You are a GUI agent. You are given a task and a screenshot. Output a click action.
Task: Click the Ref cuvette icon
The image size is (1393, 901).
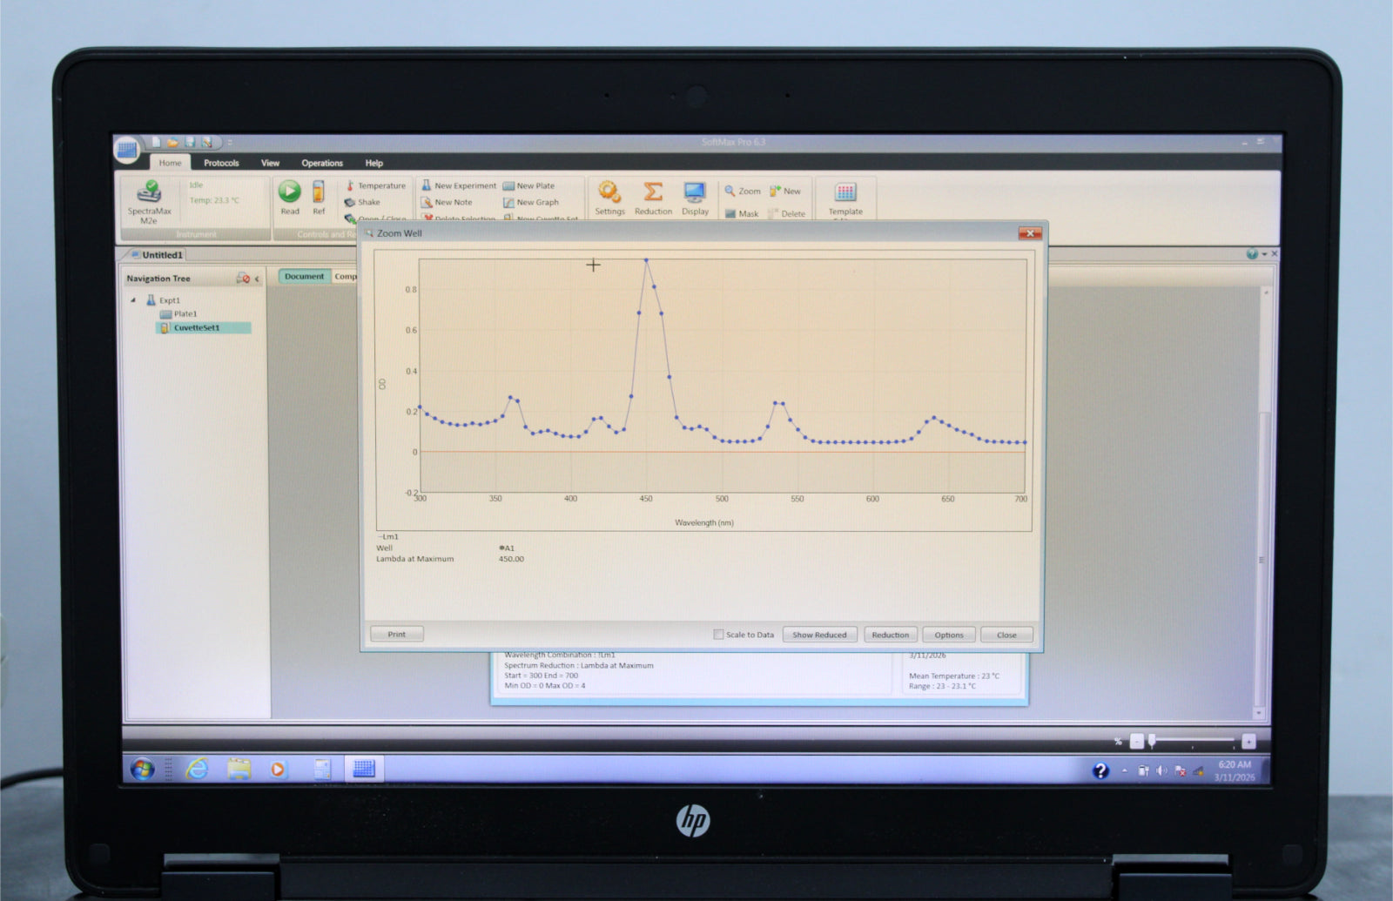(x=319, y=192)
